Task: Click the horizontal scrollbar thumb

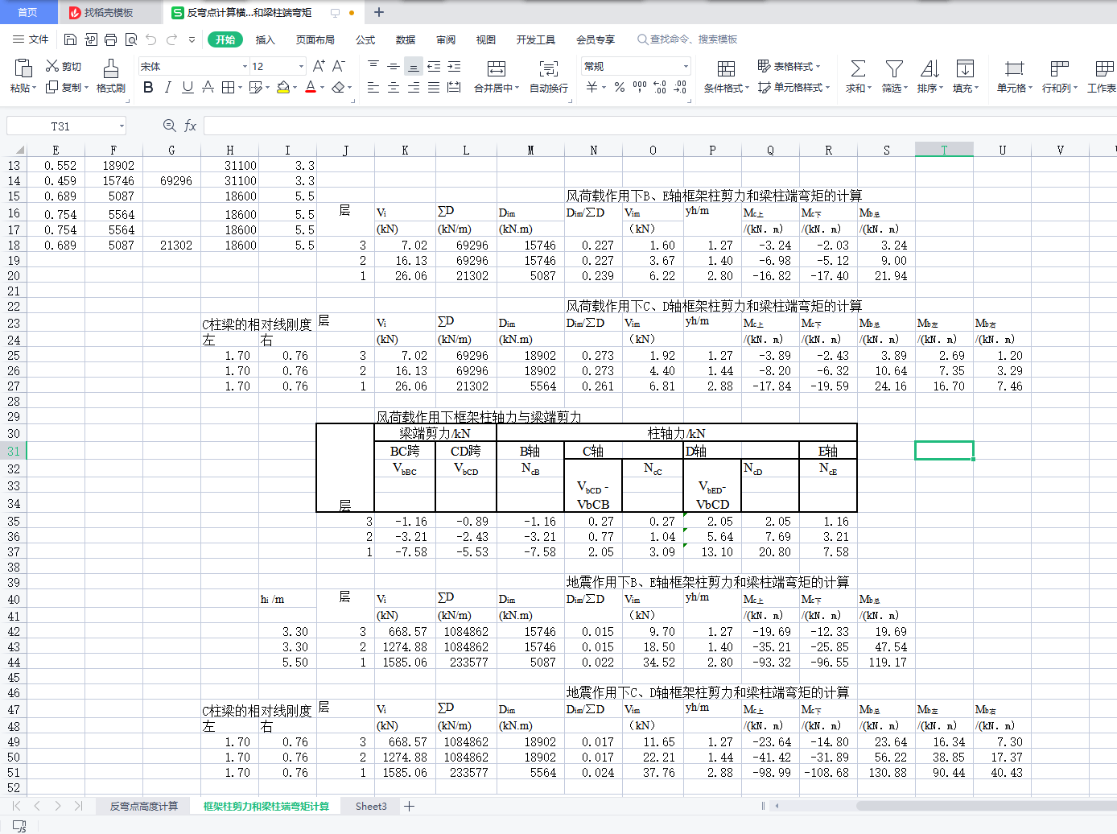Action: (x=987, y=806)
